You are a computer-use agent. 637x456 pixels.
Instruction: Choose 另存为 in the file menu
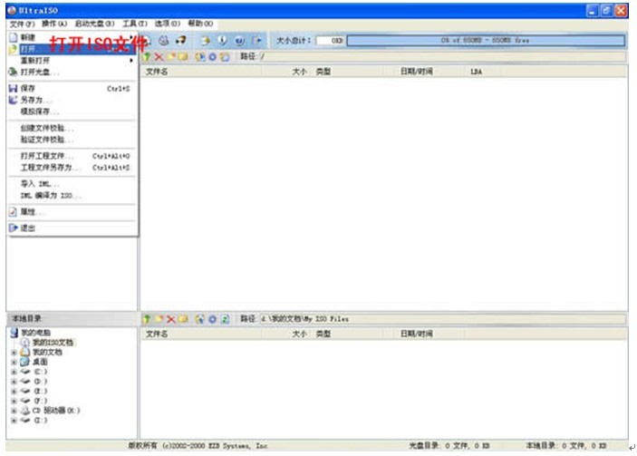click(x=72, y=100)
